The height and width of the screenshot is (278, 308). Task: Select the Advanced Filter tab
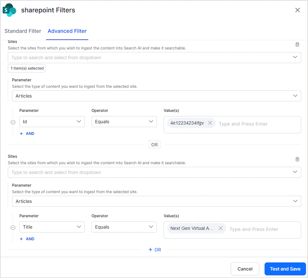(67, 31)
